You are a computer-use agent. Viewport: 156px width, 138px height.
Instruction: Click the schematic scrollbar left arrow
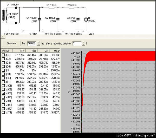3,37
